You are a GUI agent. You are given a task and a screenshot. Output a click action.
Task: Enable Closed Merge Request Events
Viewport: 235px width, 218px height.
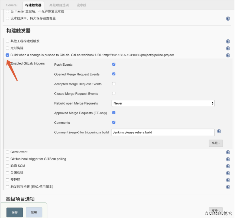point(114,94)
